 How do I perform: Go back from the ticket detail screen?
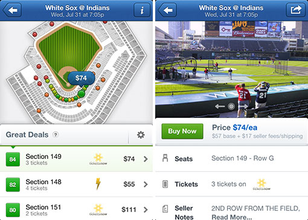point(167,10)
